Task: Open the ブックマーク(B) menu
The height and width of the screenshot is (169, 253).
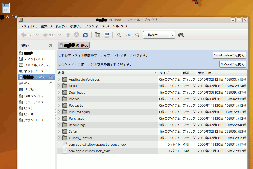Action: 97,26
